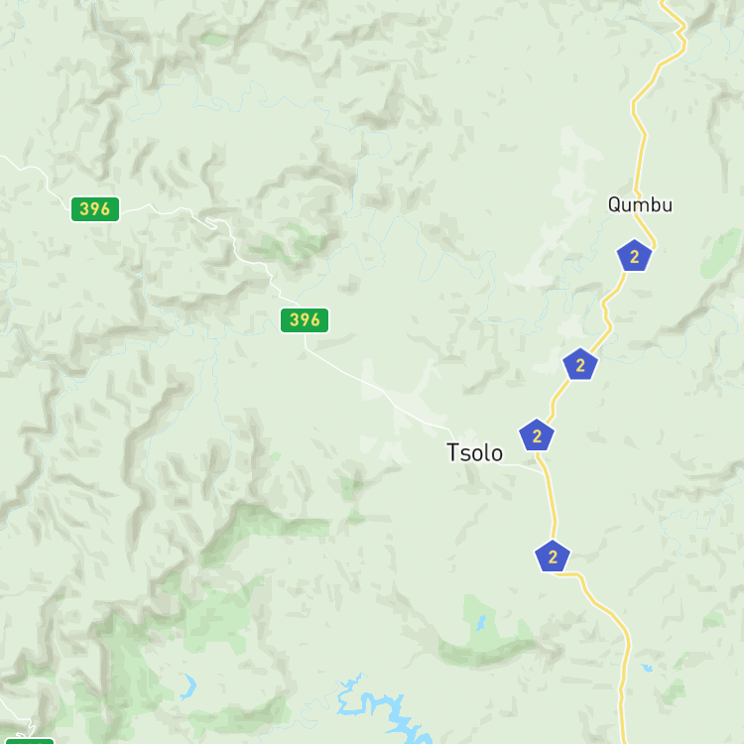This screenshot has width=744, height=744.
Task: Click the green forest patch east of the Qumbu pentagon
Action: click(720, 252)
